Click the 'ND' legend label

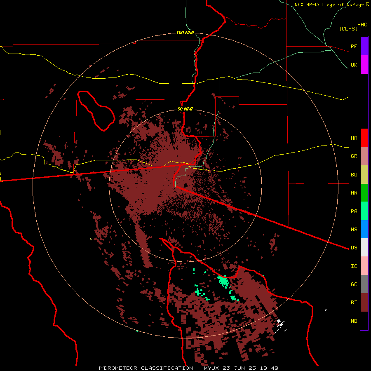(x=354, y=321)
